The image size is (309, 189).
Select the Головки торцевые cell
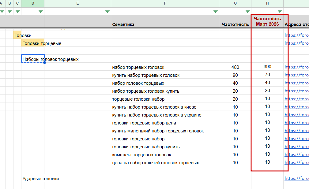pos(33,43)
